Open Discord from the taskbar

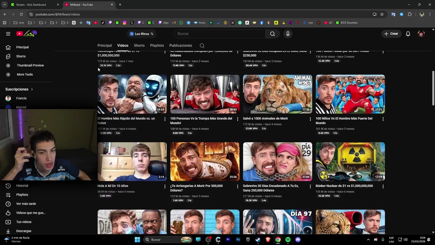[298, 240]
